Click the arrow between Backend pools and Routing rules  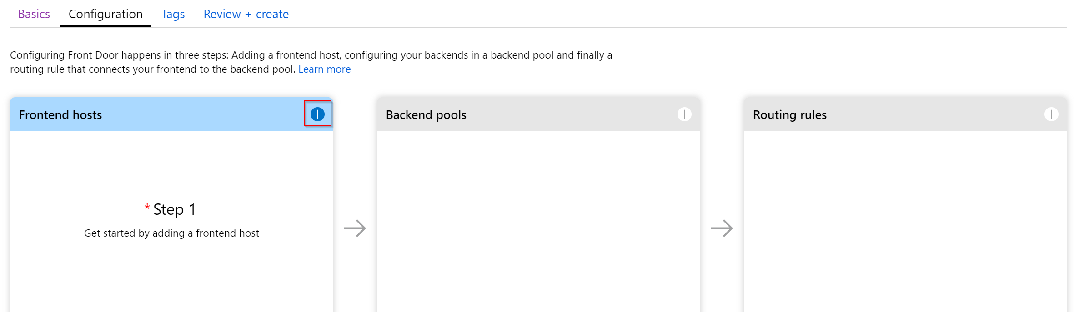tap(722, 228)
